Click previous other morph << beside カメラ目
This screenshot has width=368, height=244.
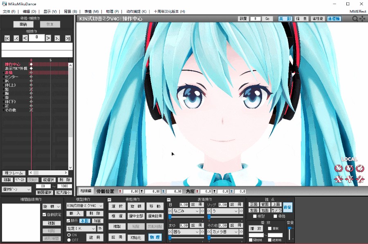pos(209,232)
